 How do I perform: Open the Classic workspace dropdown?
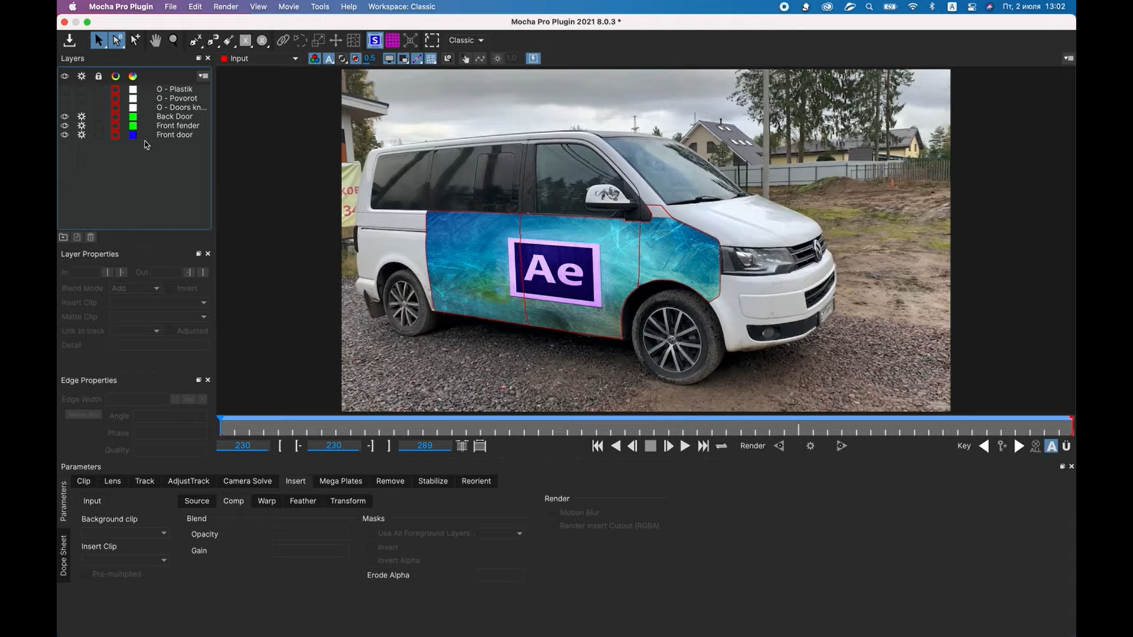[x=466, y=40]
